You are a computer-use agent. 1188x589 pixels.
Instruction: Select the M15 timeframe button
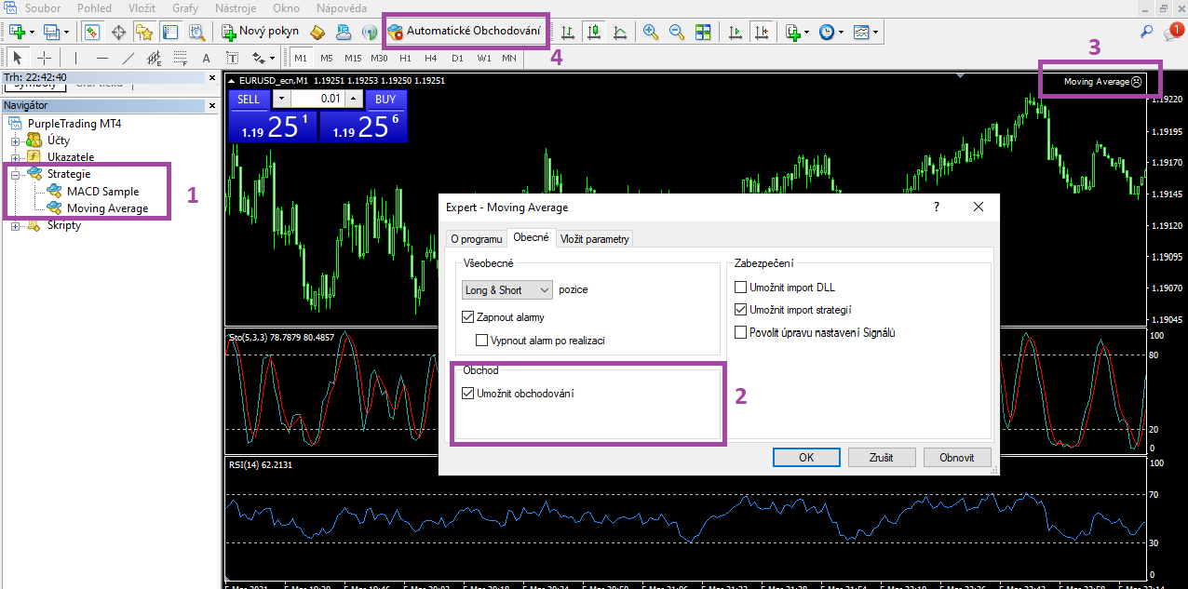(x=353, y=58)
